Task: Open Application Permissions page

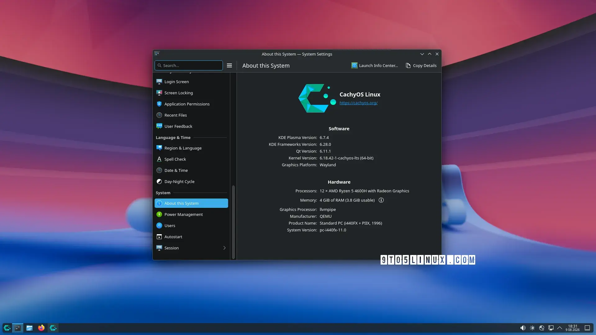Action: pos(191,104)
